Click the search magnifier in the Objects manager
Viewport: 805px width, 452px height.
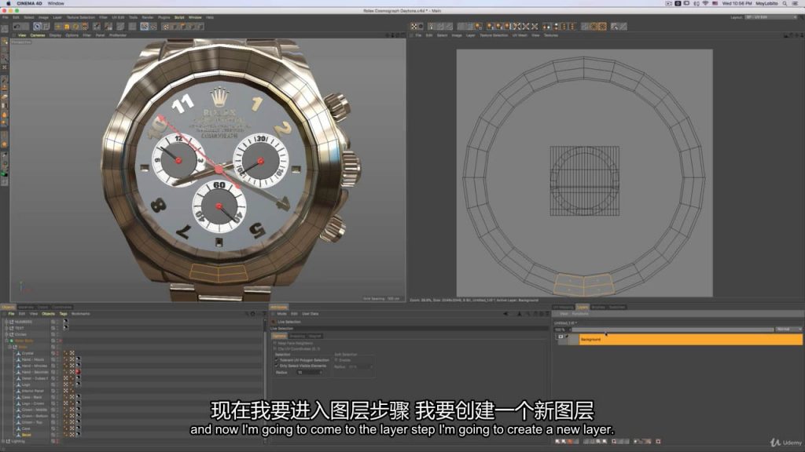click(246, 314)
